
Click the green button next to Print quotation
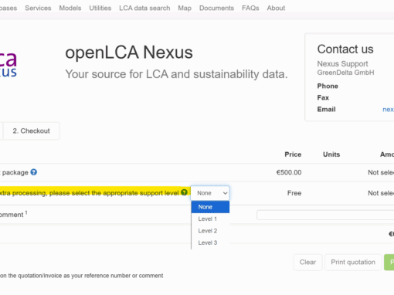tap(389, 262)
